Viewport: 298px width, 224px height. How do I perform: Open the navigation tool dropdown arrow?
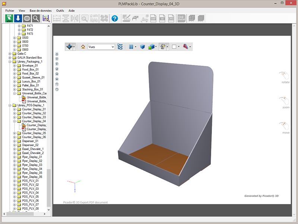click(x=74, y=47)
